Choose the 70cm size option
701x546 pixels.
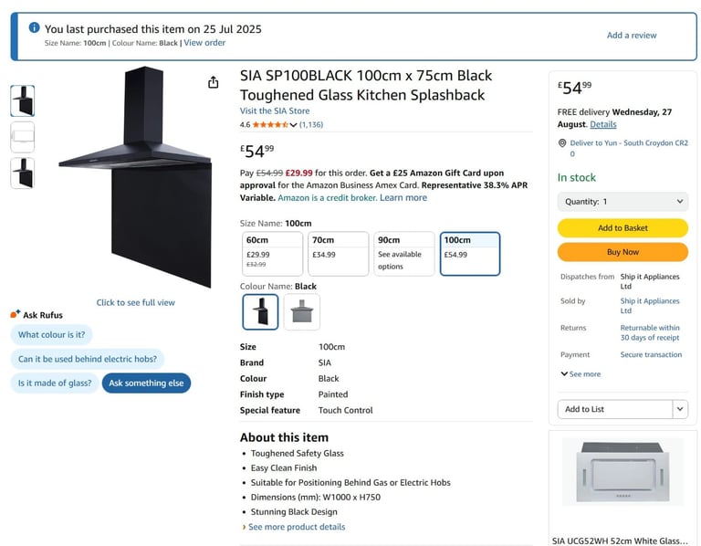point(339,254)
